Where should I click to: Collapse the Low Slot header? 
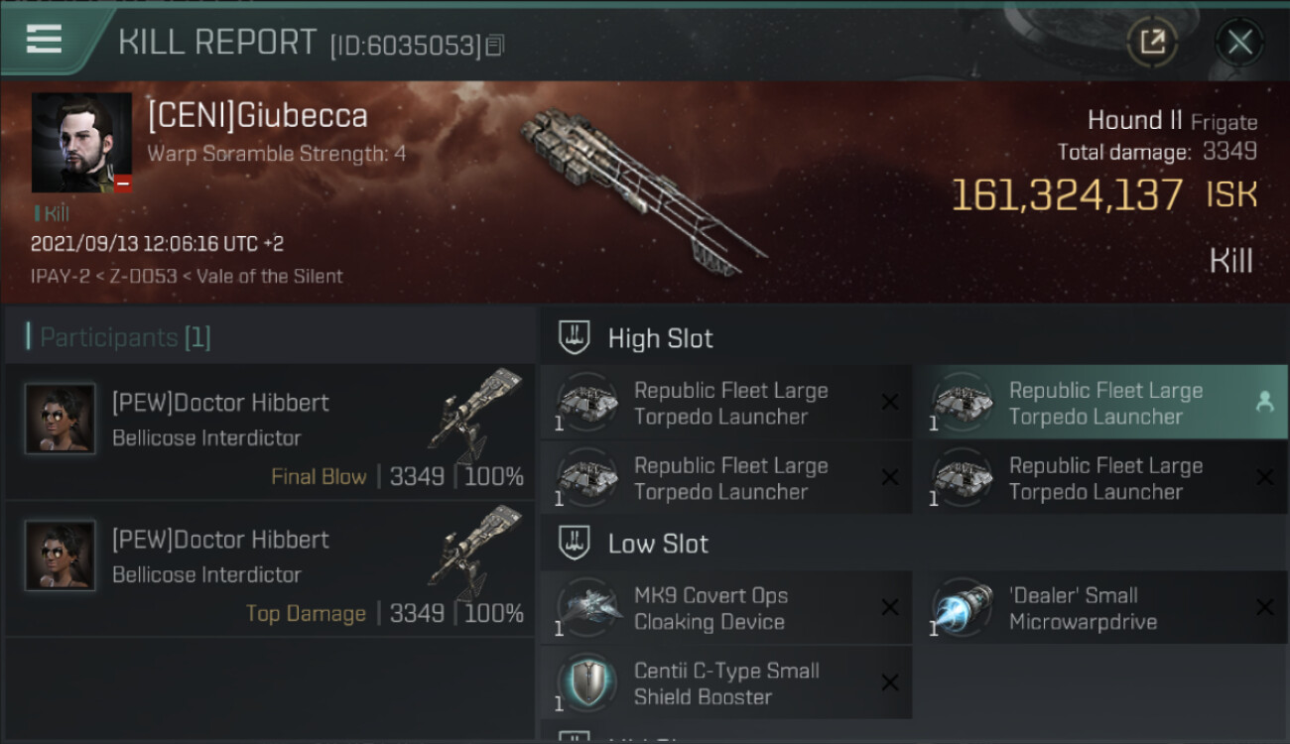pyautogui.click(x=915, y=544)
